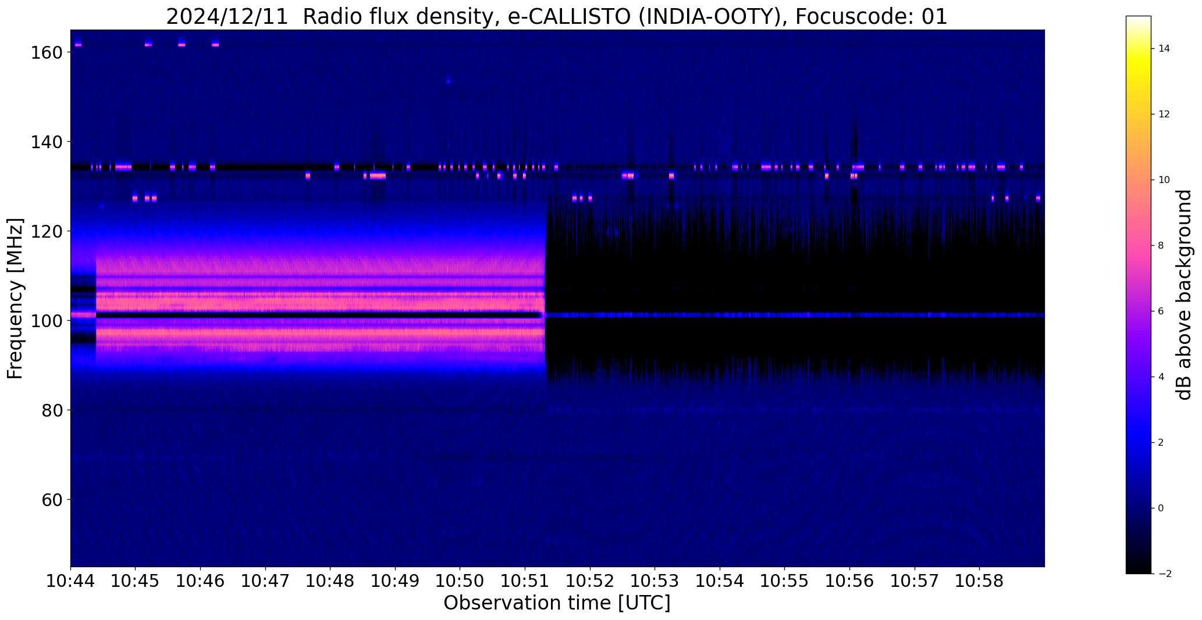This screenshot has height=620, width=1202.
Task: Click the 'Frequency [MHz]' y-axis label
Action: pyautogui.click(x=15, y=299)
